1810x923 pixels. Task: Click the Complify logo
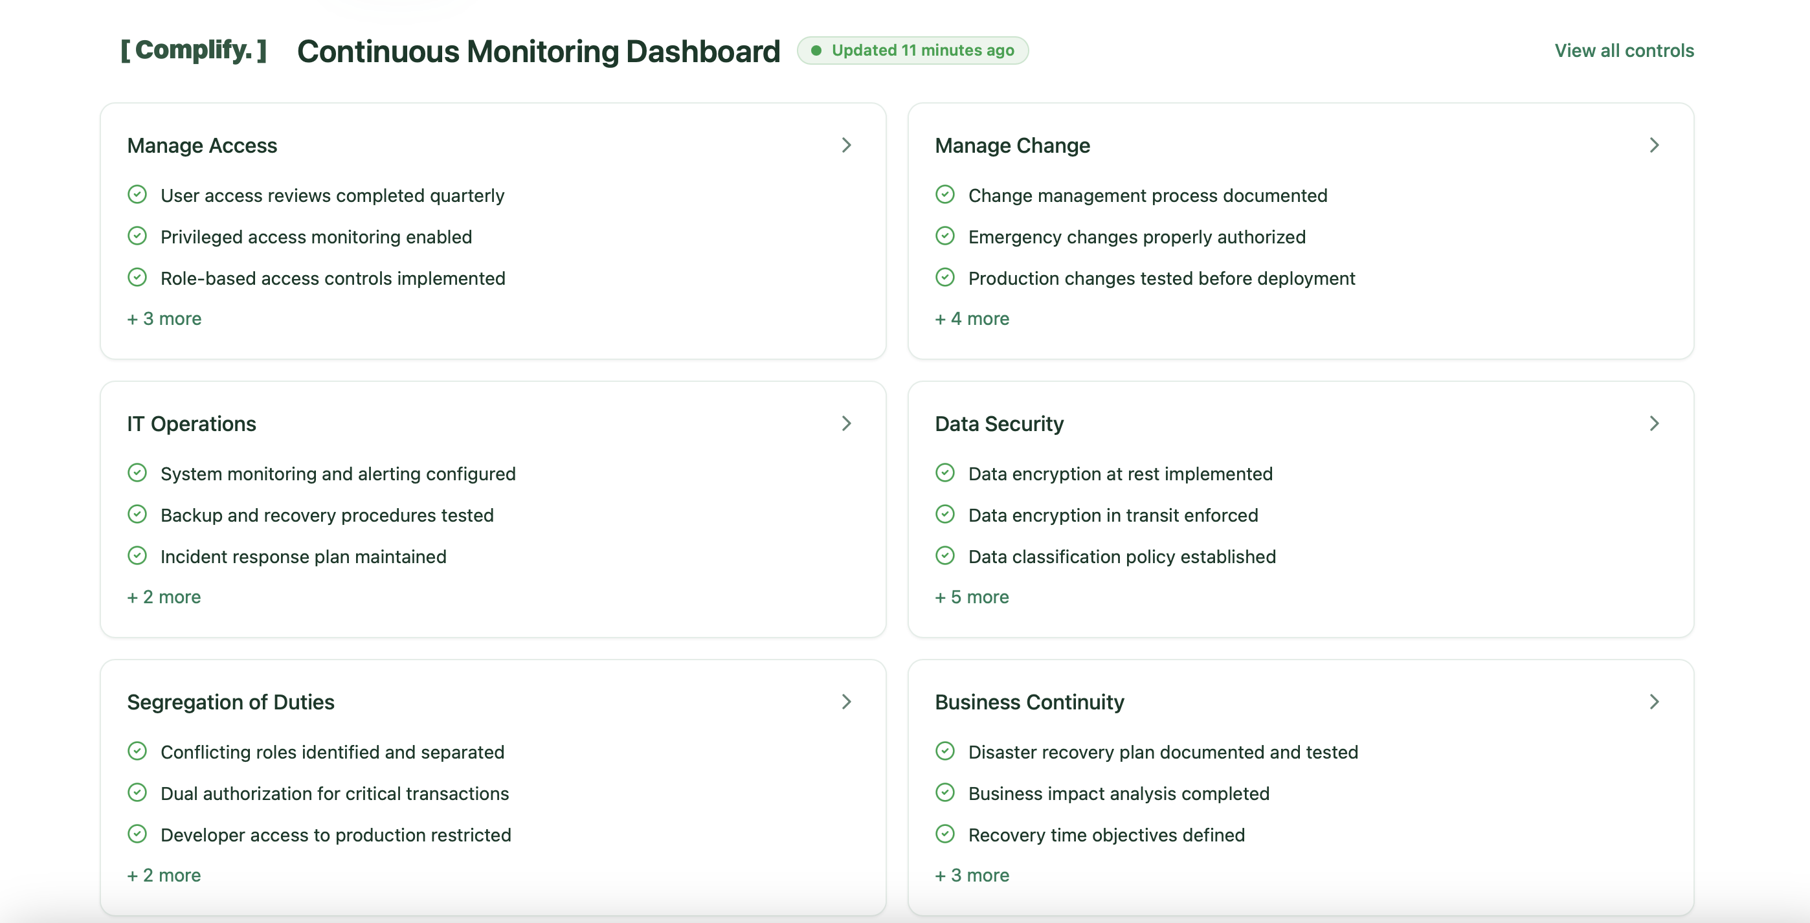click(193, 50)
